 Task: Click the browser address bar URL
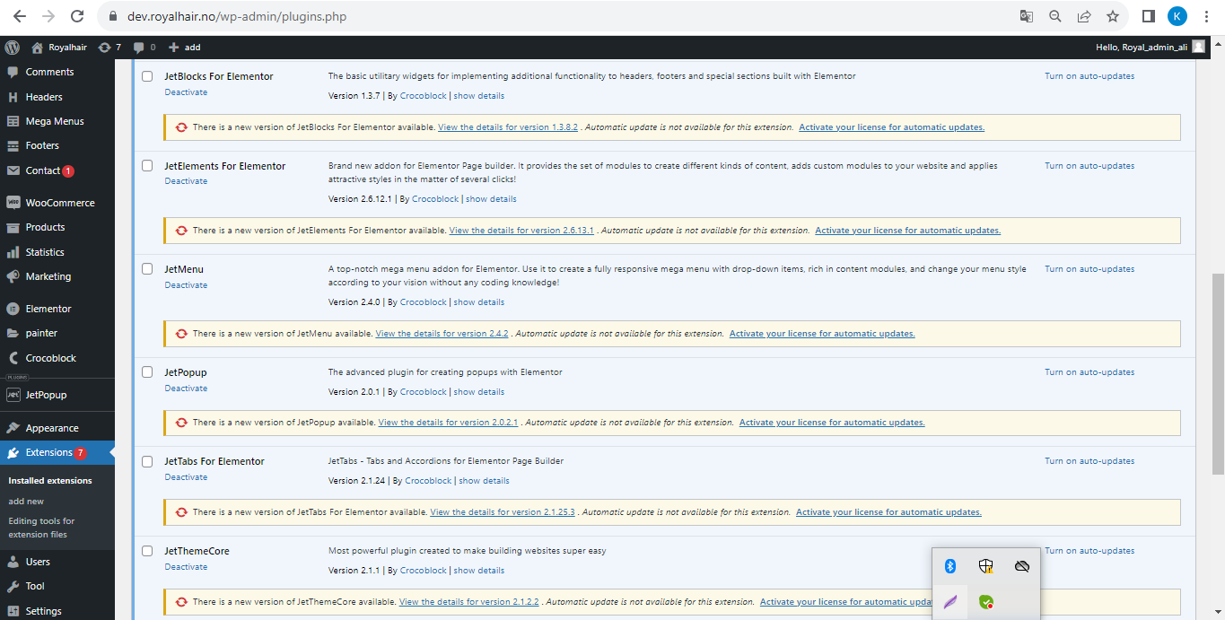tap(235, 16)
